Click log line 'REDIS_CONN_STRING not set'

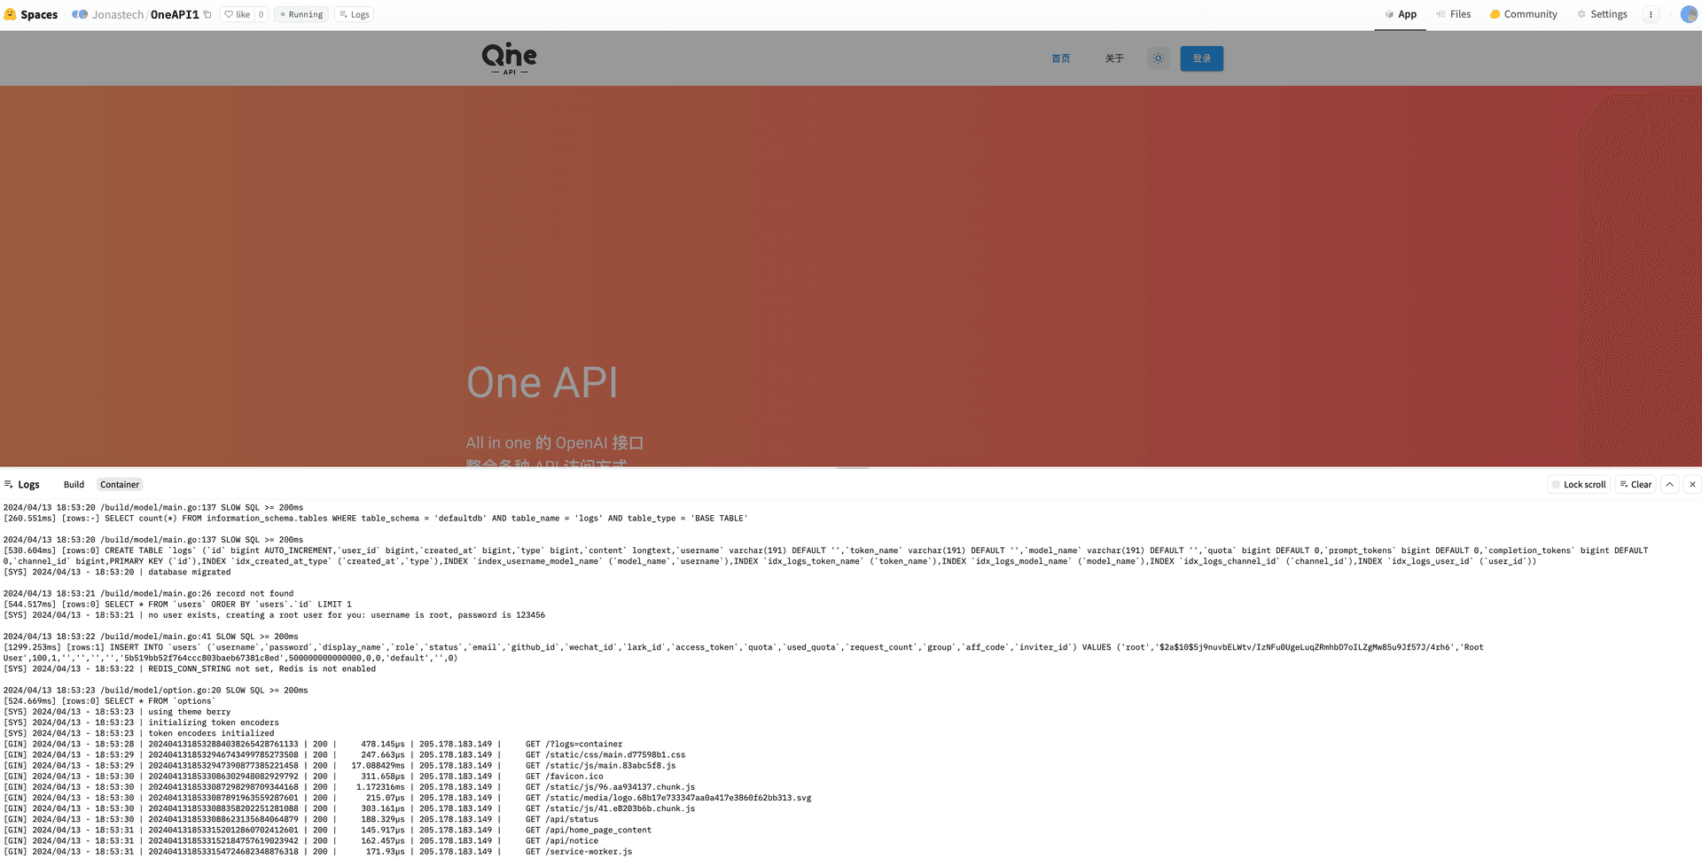(x=190, y=669)
